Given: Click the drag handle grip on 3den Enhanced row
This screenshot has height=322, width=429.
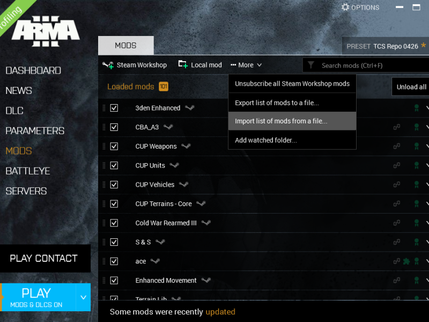Looking at the screenshot, I should (104, 108).
